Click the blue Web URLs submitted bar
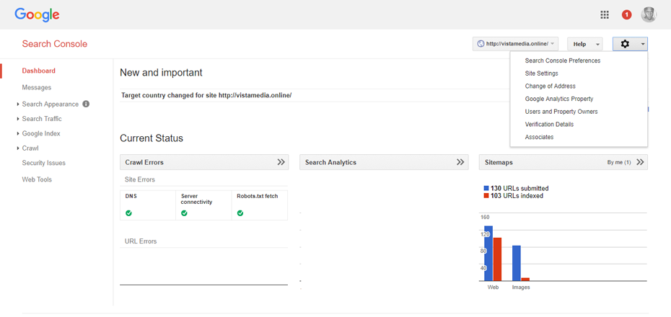Screen dimensions: 671x317 (x=488, y=254)
